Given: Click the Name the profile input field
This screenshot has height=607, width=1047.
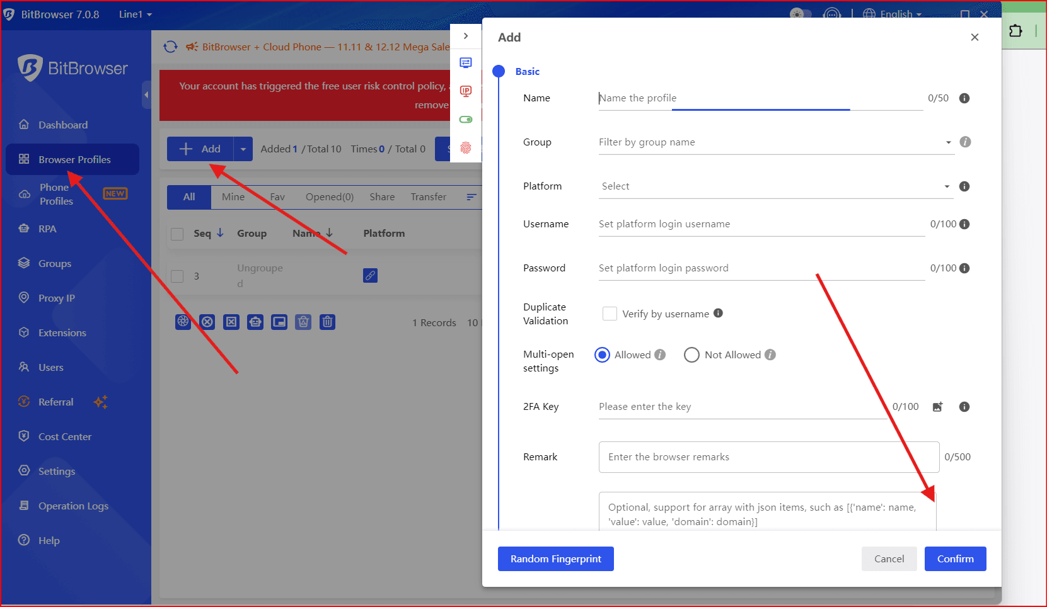Looking at the screenshot, I should click(760, 98).
